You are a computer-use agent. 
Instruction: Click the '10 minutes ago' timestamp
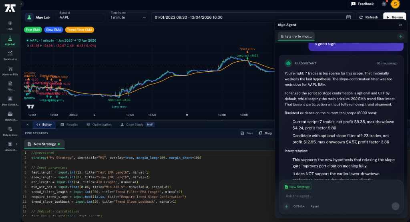387,63
